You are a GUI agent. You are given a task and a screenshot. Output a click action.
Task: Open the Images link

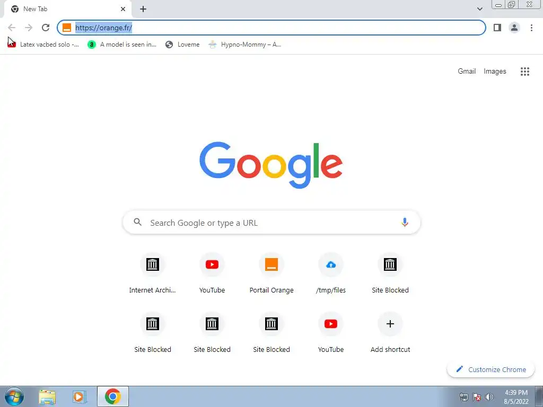click(495, 72)
